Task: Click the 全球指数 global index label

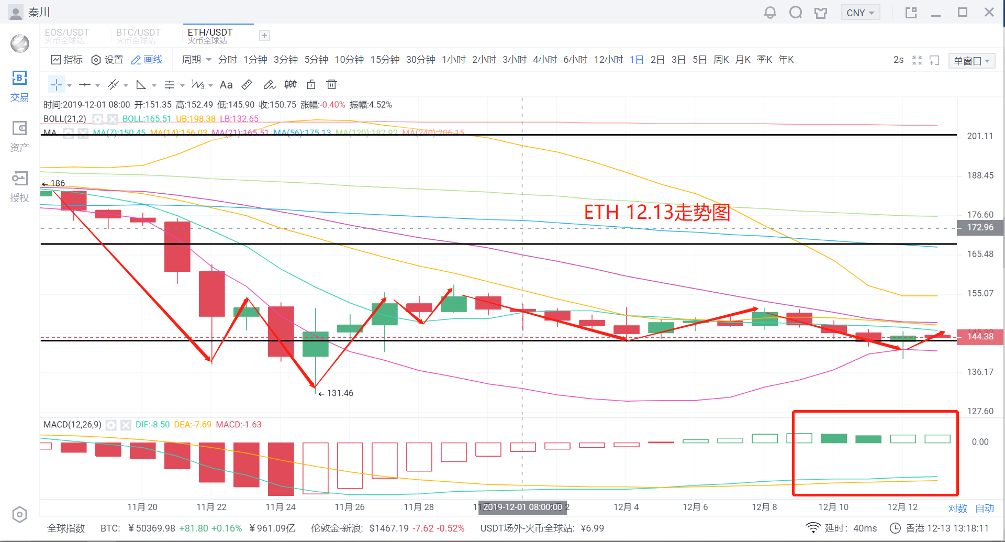Action: (x=66, y=528)
